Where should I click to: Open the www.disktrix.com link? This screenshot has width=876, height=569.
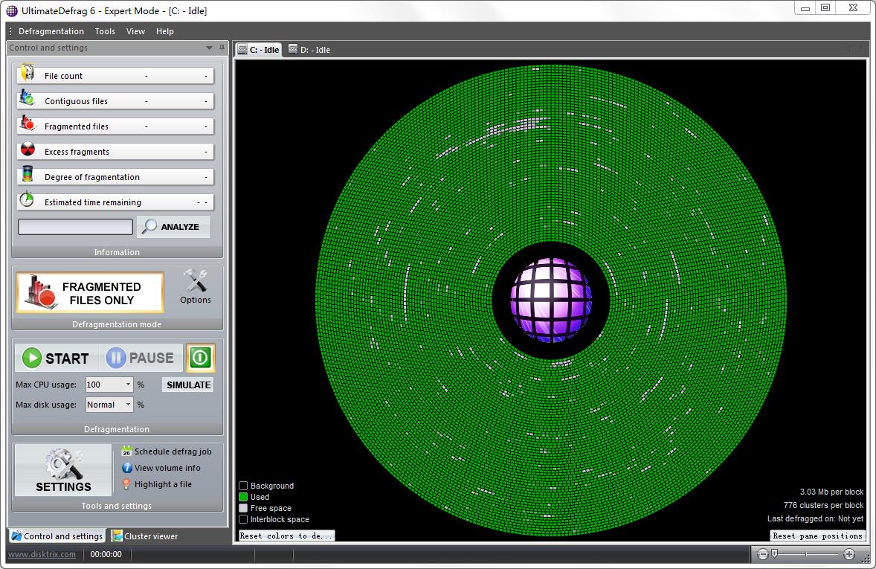(42, 554)
